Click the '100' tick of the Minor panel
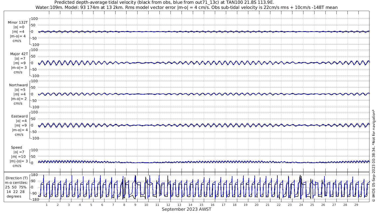 pyautogui.click(x=35, y=19)
